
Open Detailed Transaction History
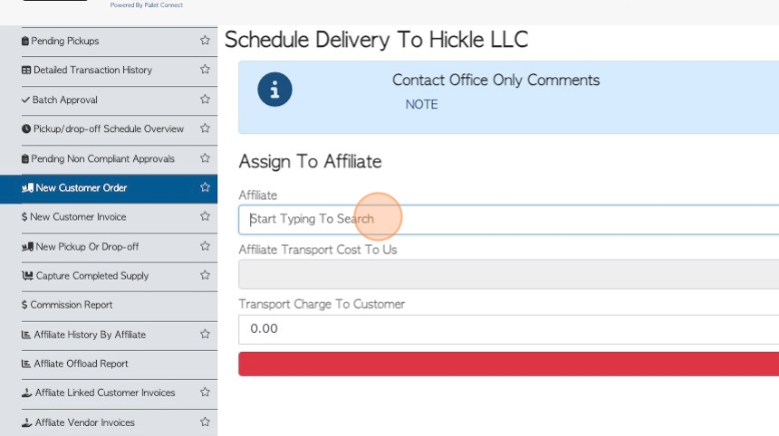(91, 70)
